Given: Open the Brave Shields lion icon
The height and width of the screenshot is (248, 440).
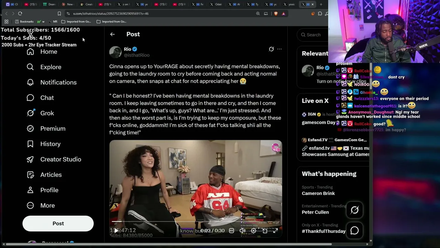Looking at the screenshot, I should point(275,13).
